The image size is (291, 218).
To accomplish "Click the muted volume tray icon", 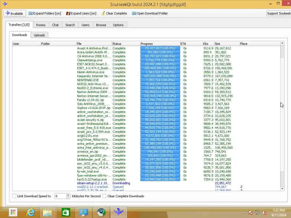I will tap(264, 213).
